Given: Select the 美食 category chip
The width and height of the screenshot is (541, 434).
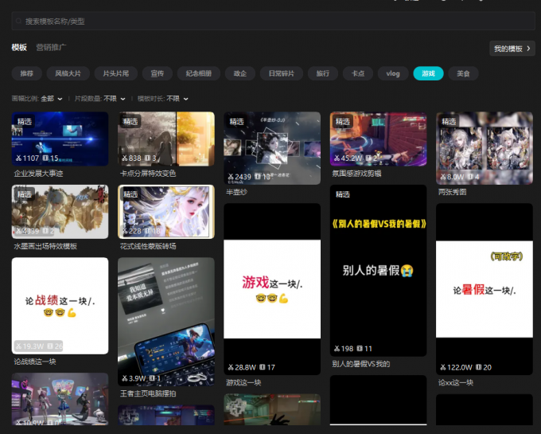Looking at the screenshot, I should click(463, 73).
